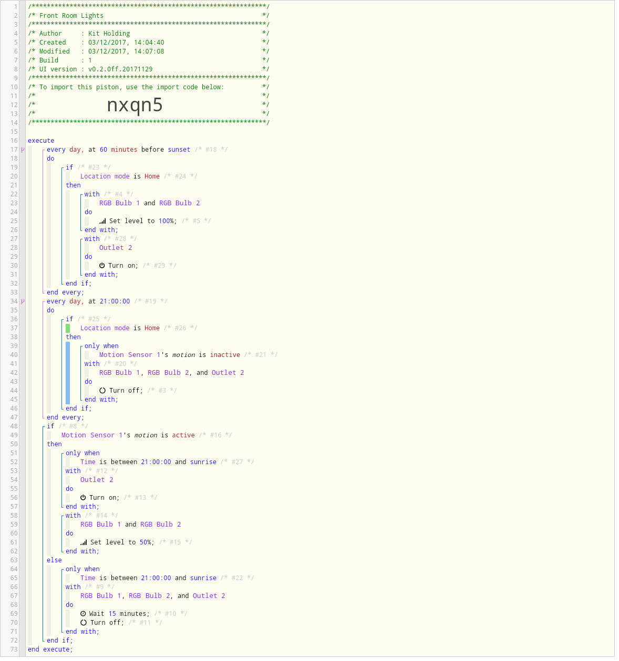Click the '50%' level value
The height and width of the screenshot is (661, 619).
146,542
